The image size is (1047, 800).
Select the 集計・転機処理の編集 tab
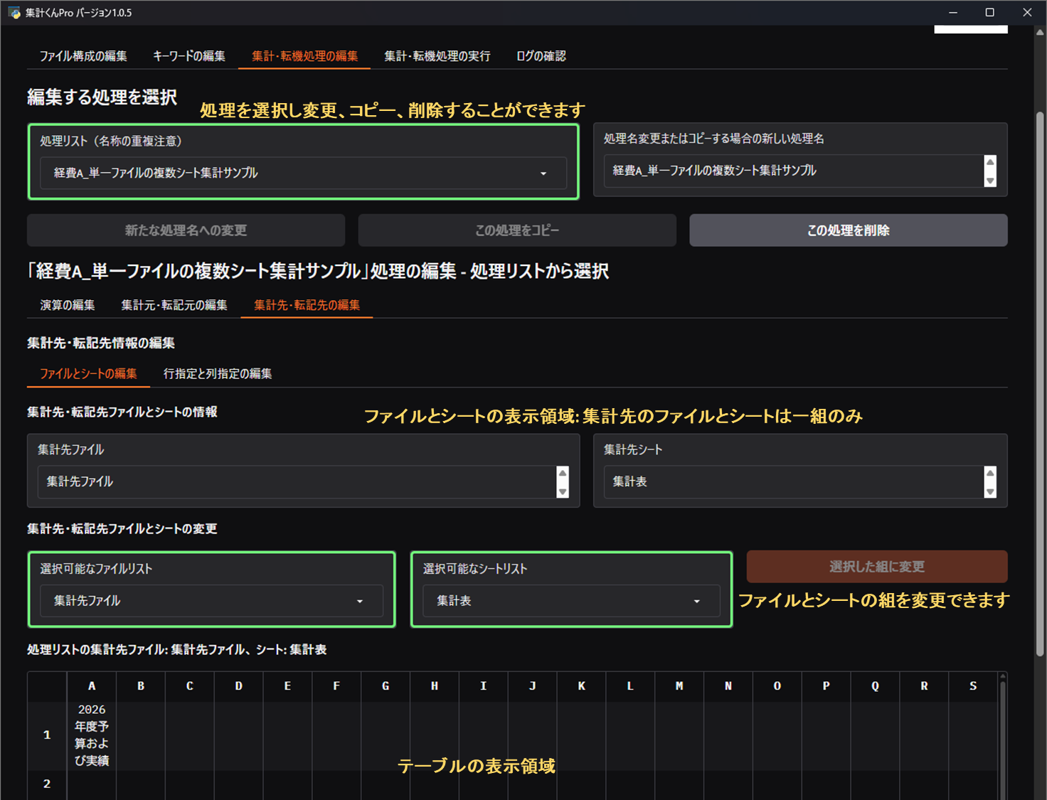pyautogui.click(x=304, y=56)
